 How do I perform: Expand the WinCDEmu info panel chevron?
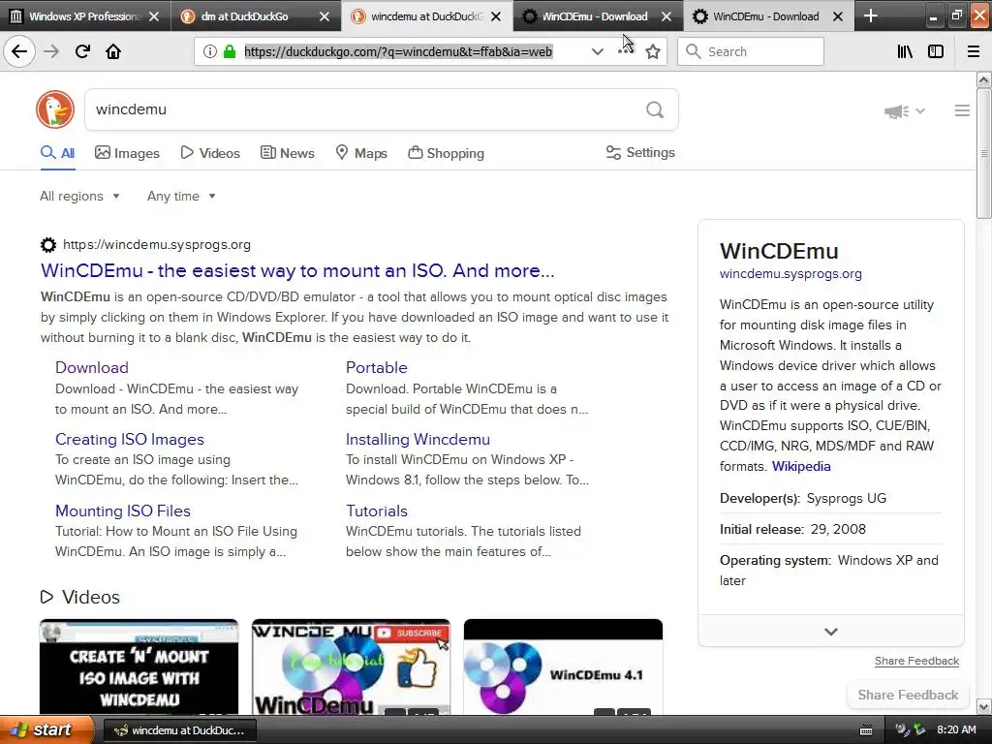(x=830, y=631)
